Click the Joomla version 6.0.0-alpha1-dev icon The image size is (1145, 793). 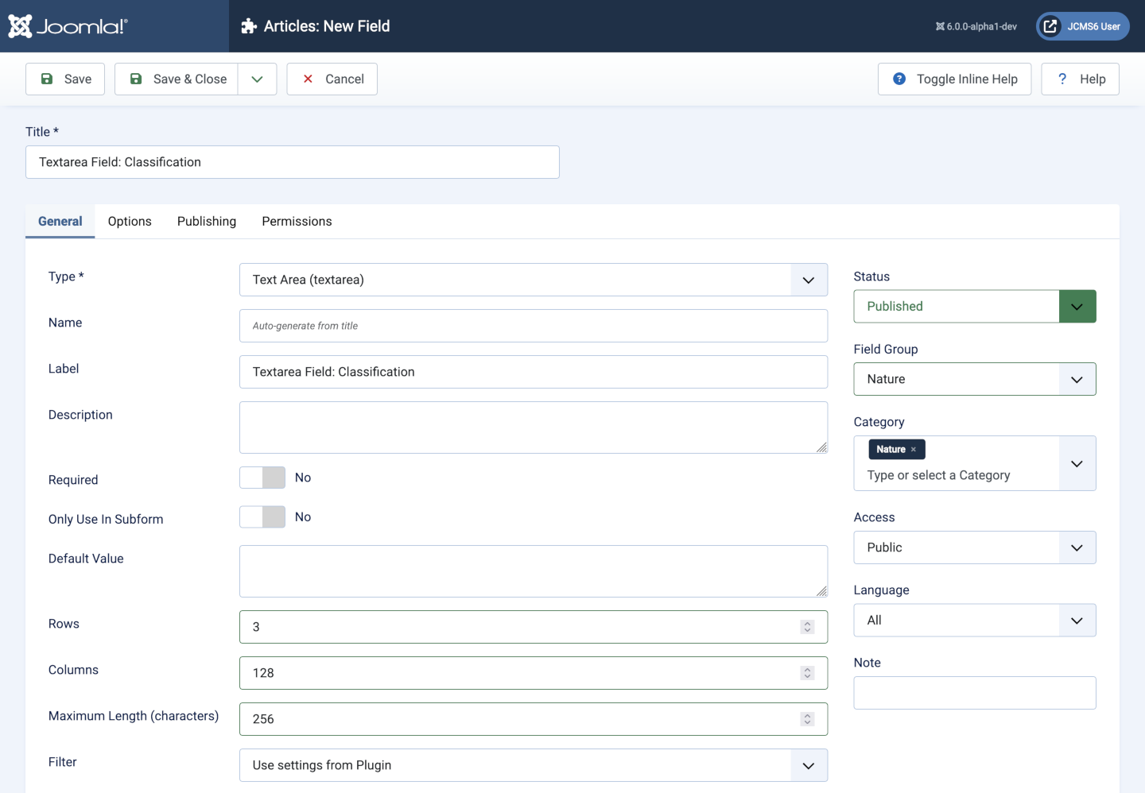940,26
